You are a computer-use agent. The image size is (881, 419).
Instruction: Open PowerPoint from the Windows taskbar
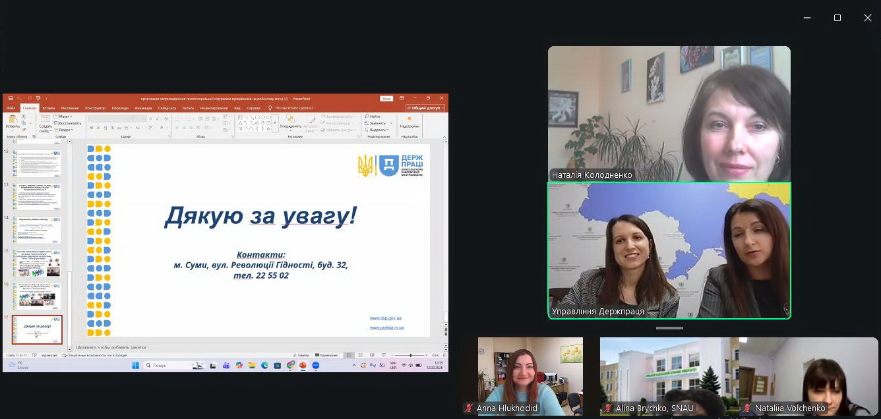click(303, 365)
